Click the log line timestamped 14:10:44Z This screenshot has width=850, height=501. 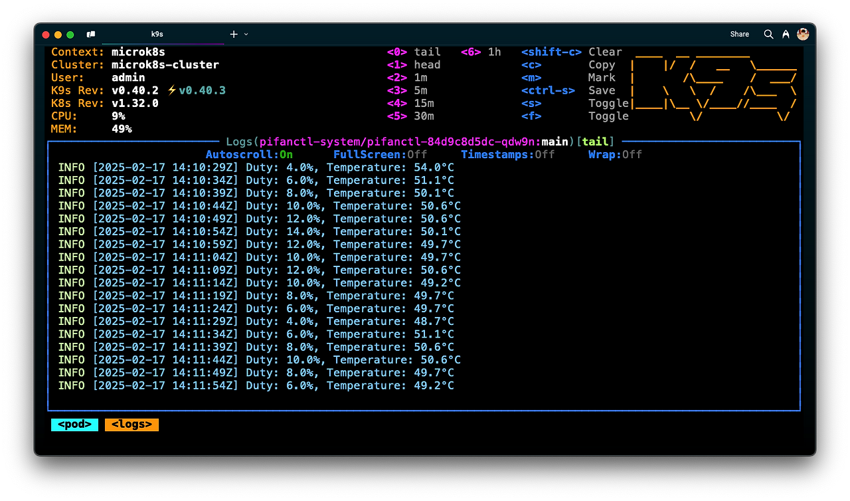(260, 206)
